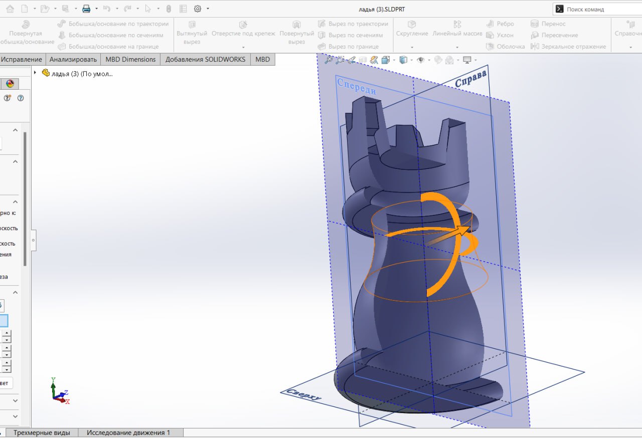Click the Уклон draft tool
Viewport: 642px width, 438px height.
coord(500,35)
